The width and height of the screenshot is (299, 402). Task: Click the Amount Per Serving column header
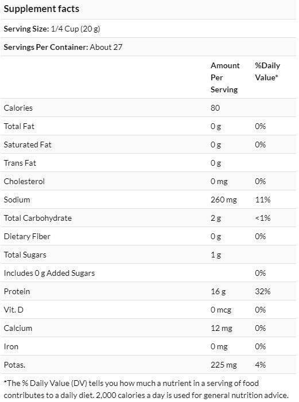coord(225,77)
